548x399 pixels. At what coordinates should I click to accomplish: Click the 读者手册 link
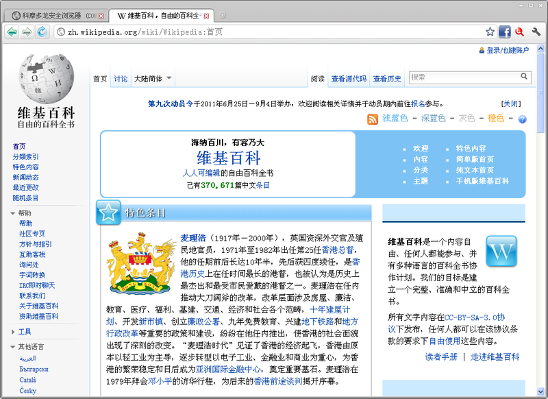441,357
